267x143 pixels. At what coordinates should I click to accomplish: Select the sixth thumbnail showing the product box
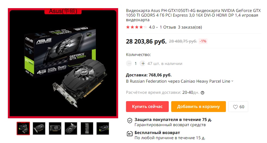point(103,128)
